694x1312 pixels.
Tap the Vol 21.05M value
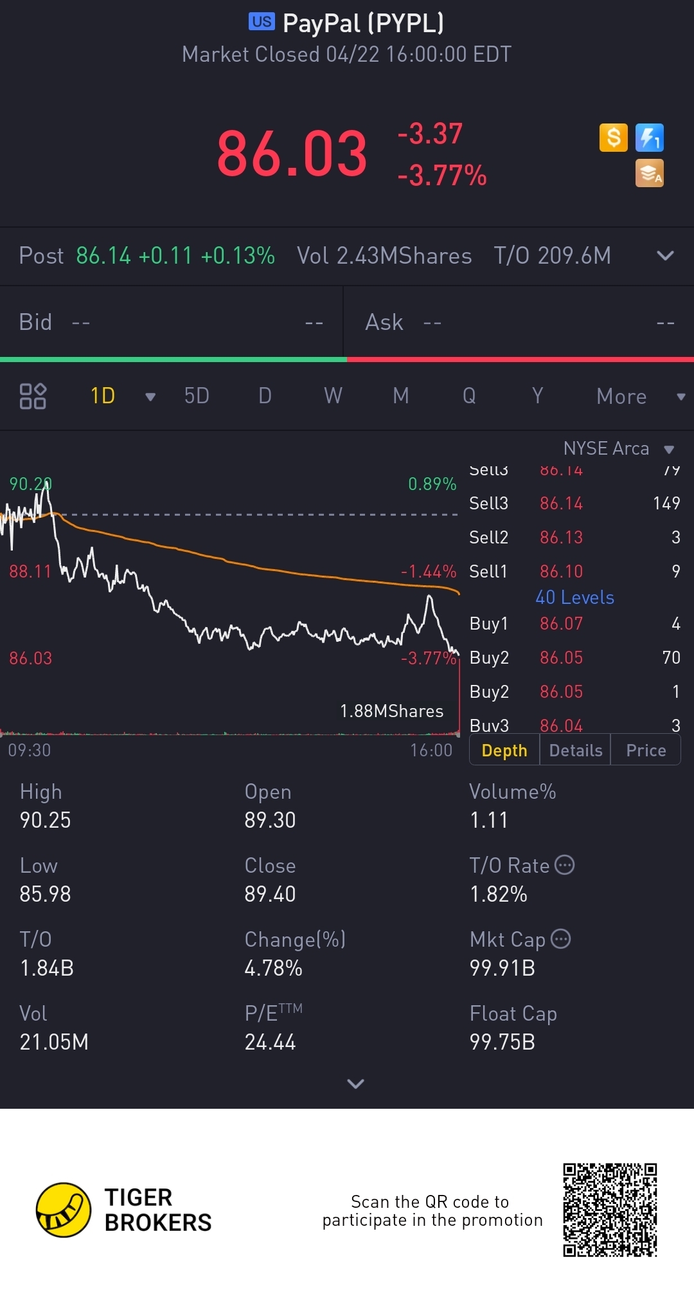[x=54, y=1042]
